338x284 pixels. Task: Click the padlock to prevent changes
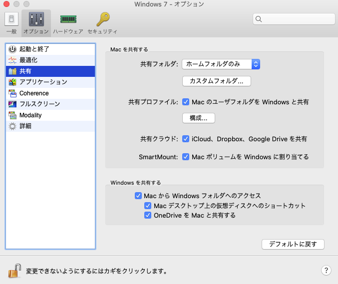coord(14,271)
